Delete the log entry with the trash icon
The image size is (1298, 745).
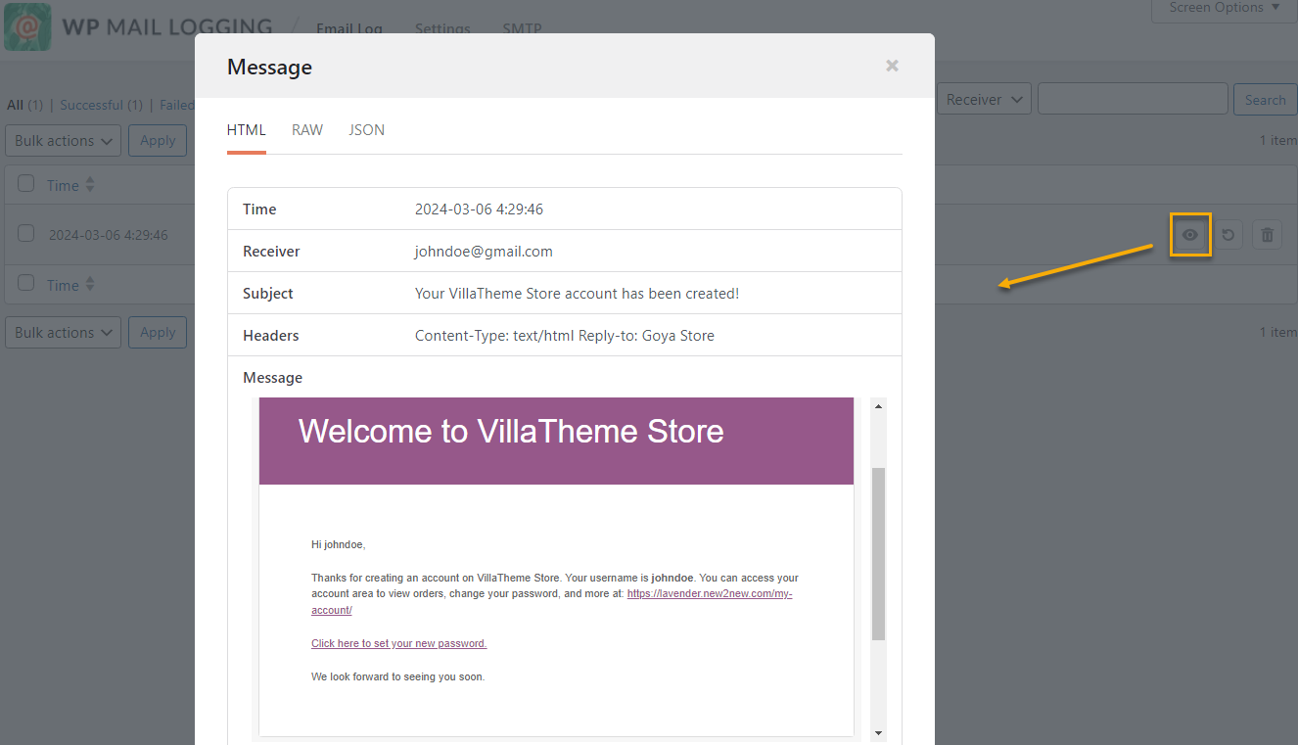click(1267, 235)
